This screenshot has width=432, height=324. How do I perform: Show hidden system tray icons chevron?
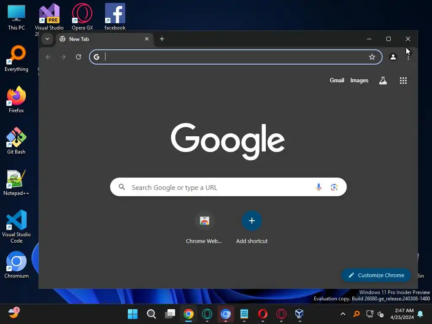tap(343, 314)
